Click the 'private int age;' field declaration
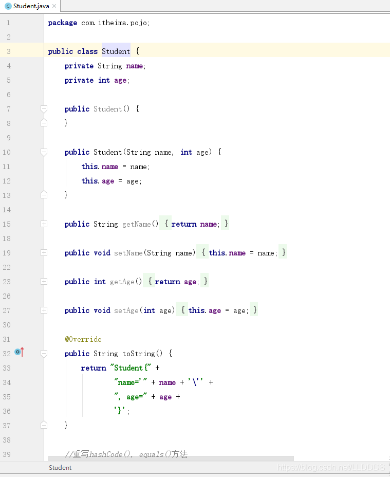The width and height of the screenshot is (390, 477). point(97,80)
